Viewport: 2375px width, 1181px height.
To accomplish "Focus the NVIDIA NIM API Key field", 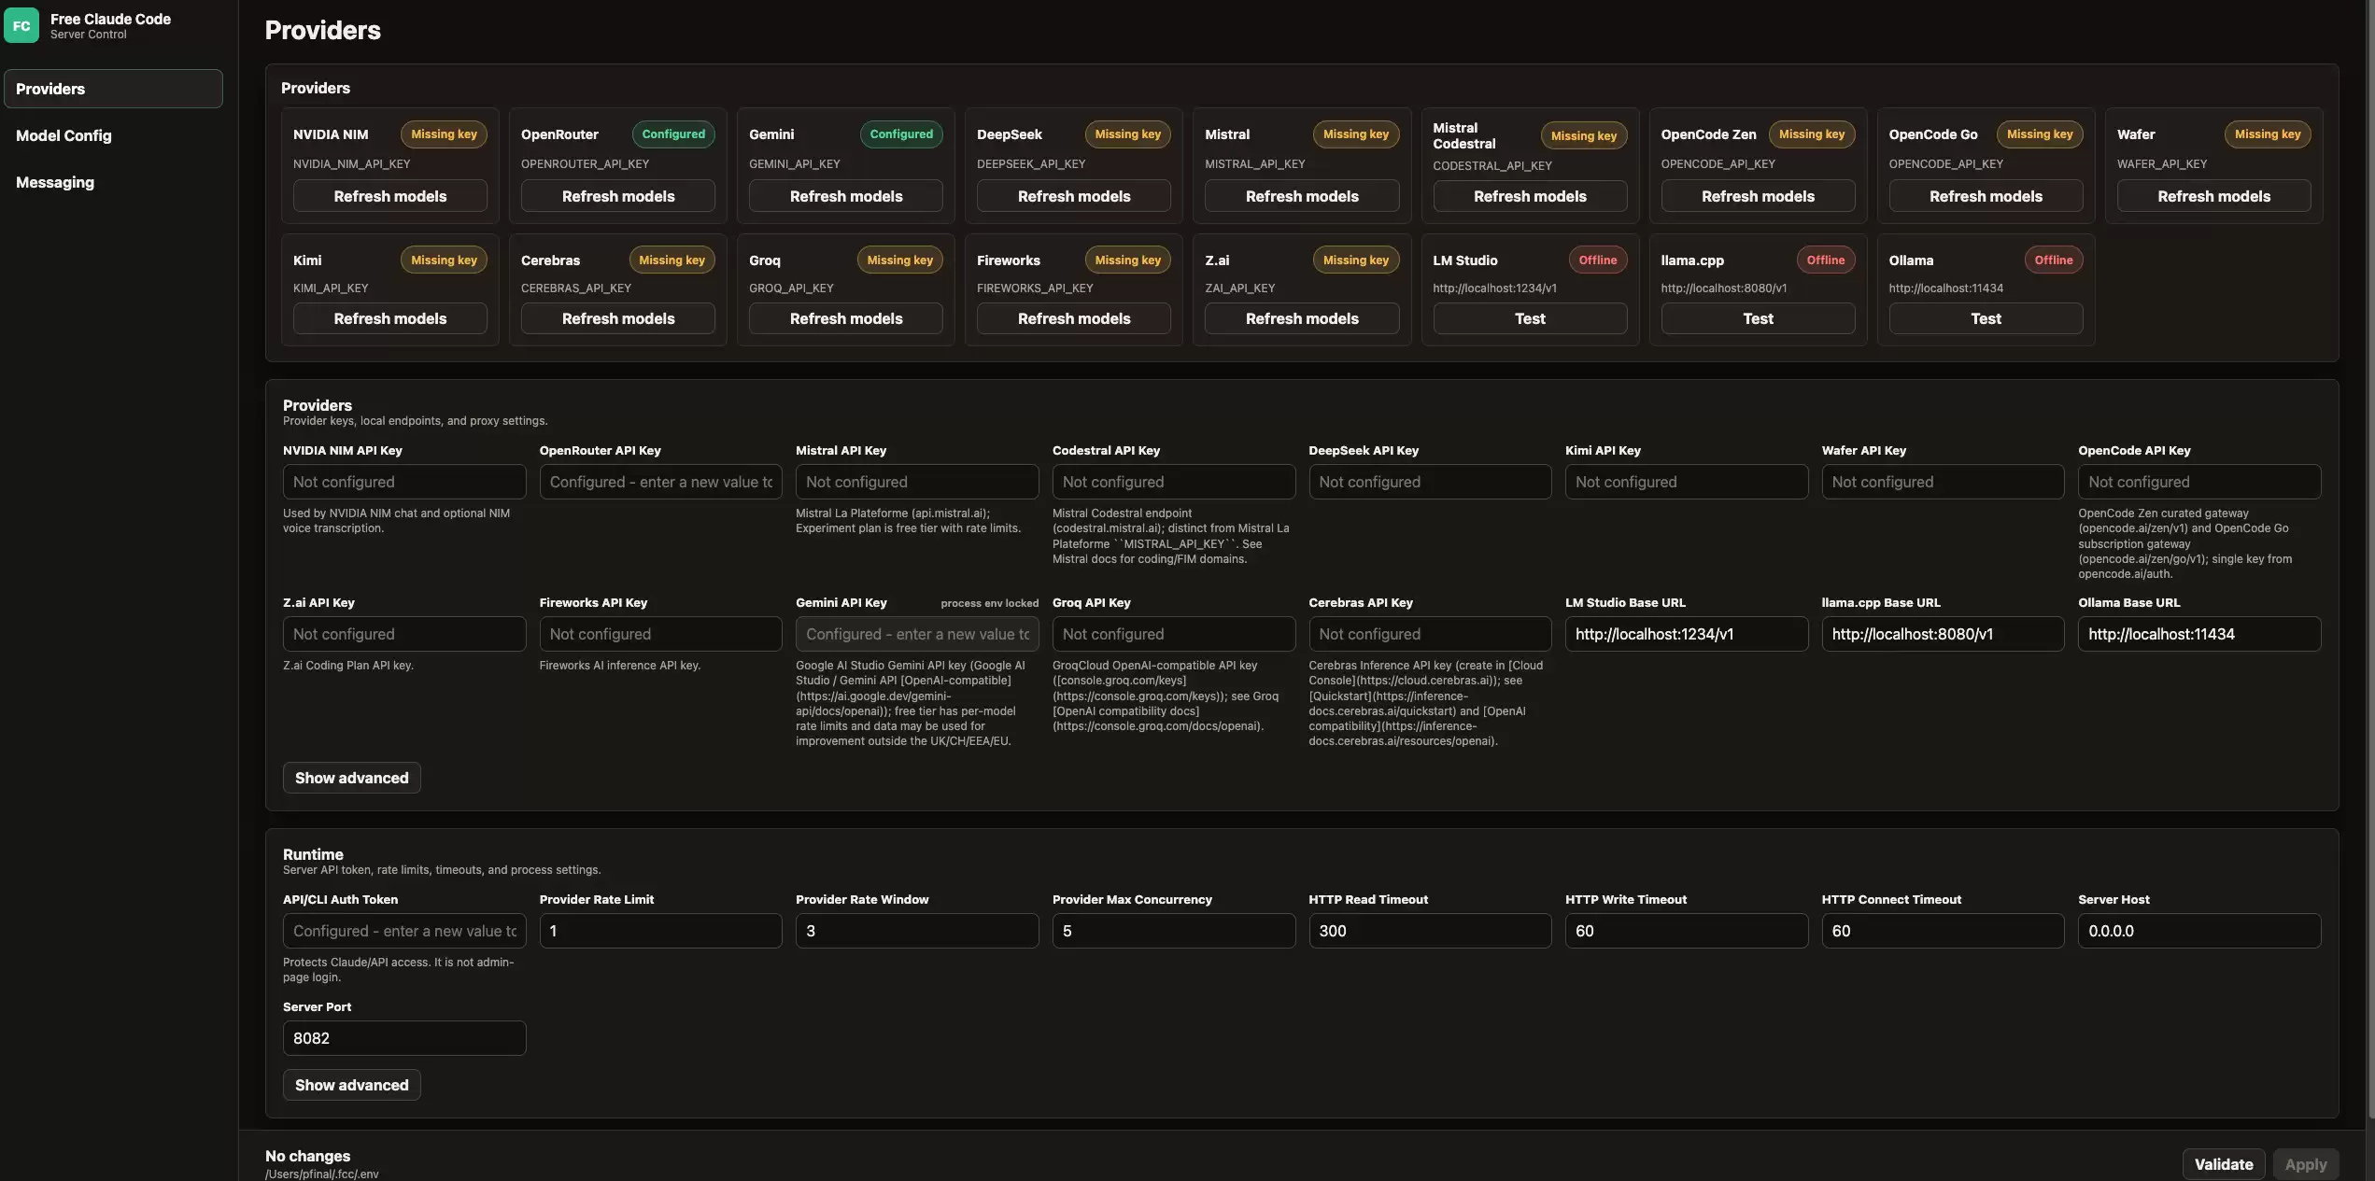I will [404, 482].
